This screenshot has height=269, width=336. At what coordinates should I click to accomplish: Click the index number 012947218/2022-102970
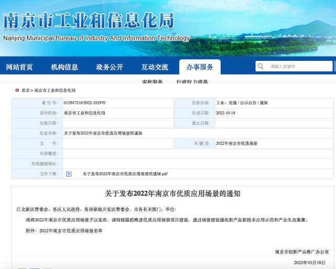point(84,103)
